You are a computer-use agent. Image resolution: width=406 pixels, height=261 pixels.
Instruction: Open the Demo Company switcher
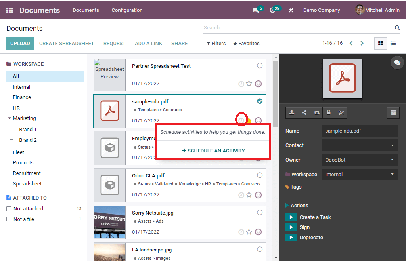(x=322, y=10)
